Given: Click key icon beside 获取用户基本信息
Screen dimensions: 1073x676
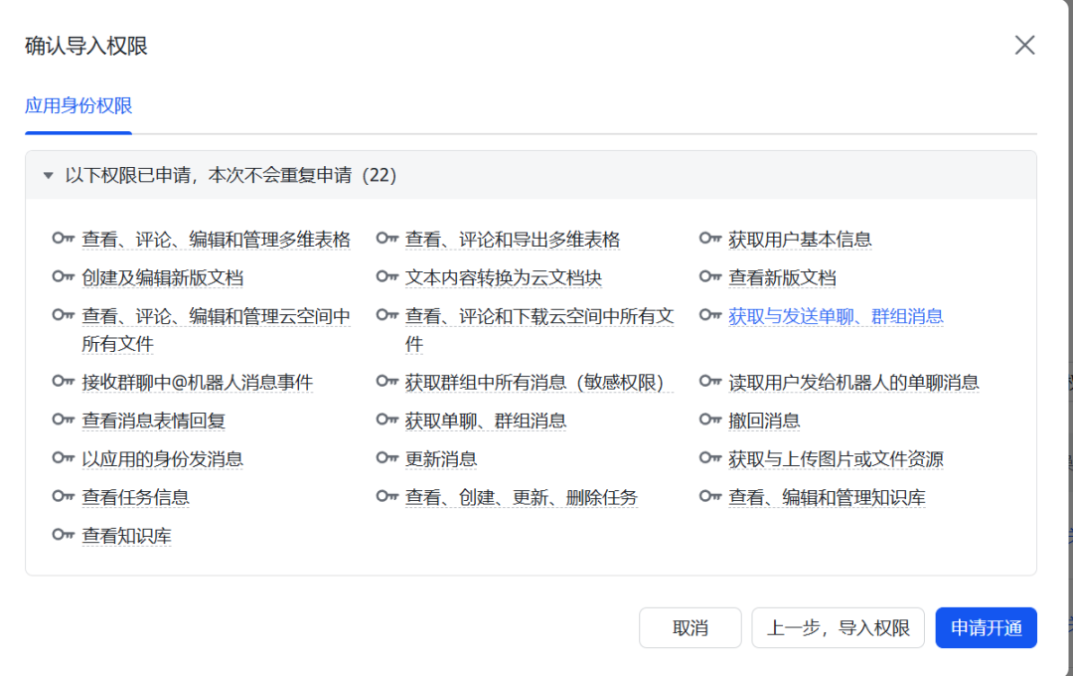Looking at the screenshot, I should (710, 239).
